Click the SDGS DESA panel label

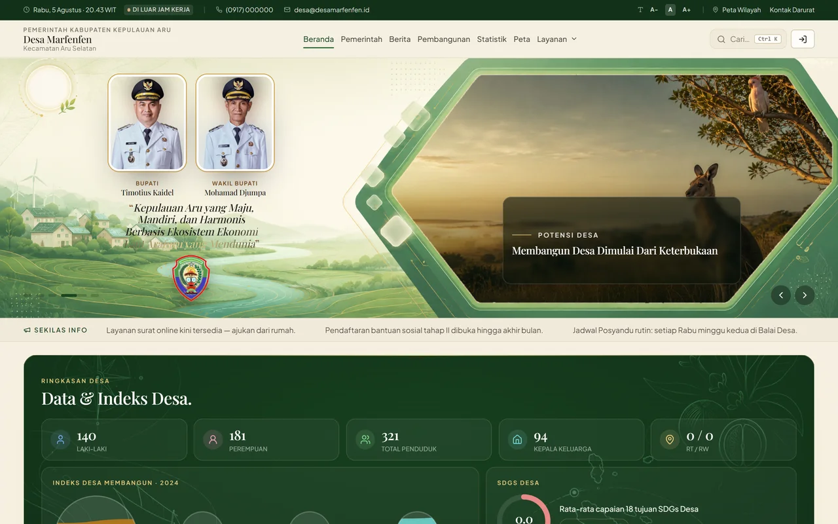pyautogui.click(x=519, y=483)
